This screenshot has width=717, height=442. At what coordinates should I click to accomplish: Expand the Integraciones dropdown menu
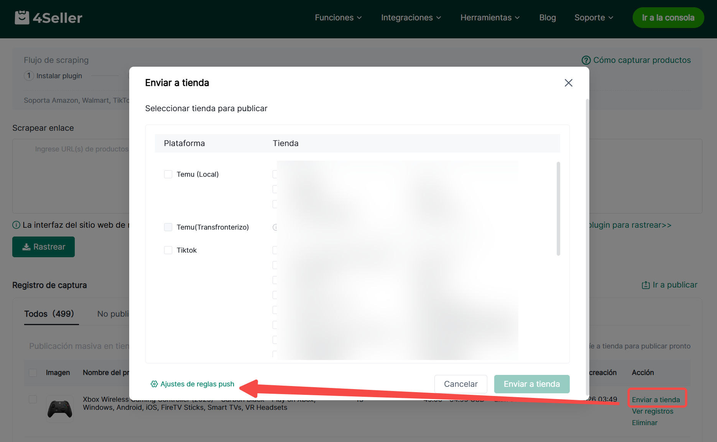coord(411,18)
